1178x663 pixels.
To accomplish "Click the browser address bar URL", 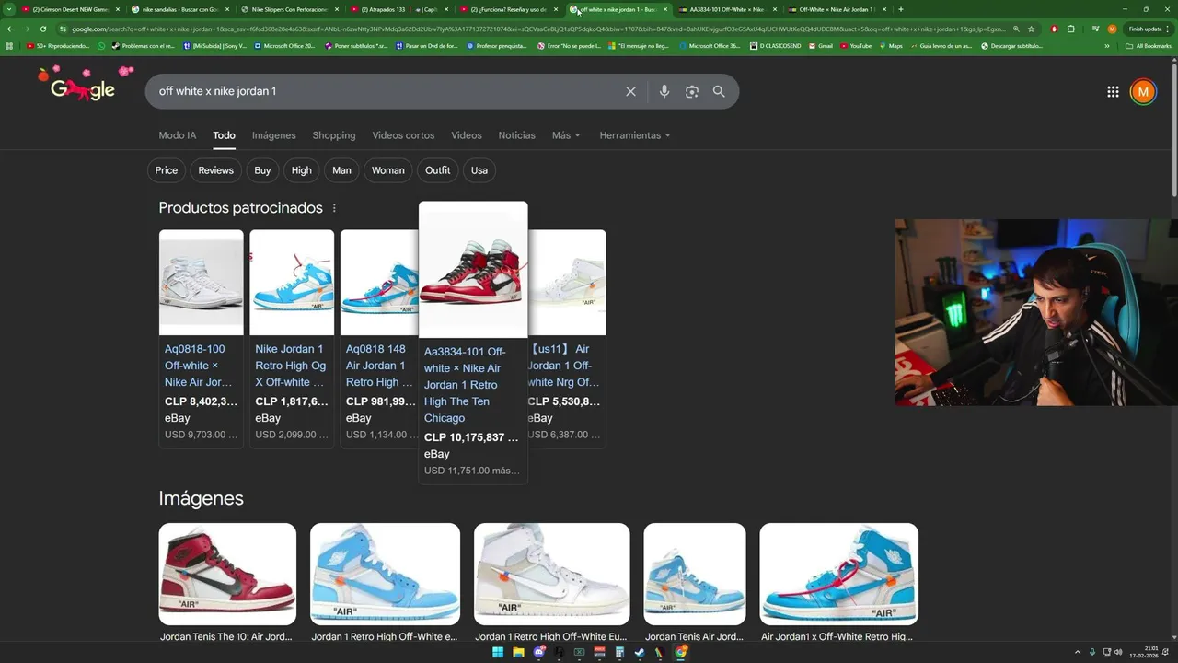I will tap(538, 29).
